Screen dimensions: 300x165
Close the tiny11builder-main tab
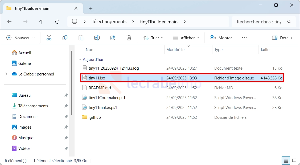coord(76,9)
